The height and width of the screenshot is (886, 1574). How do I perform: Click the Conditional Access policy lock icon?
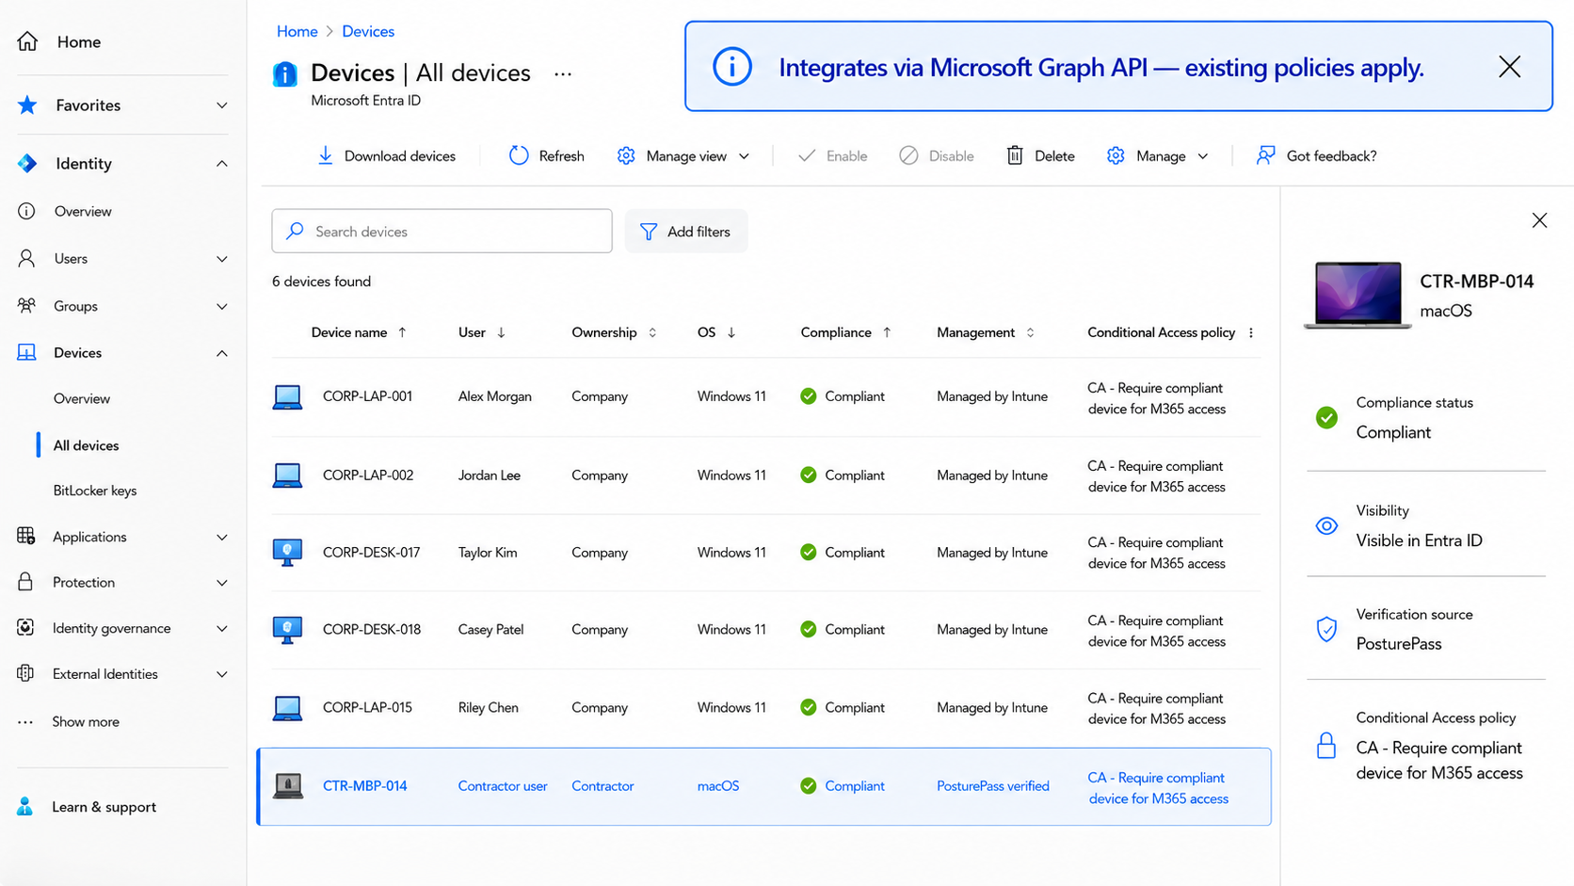1326,746
